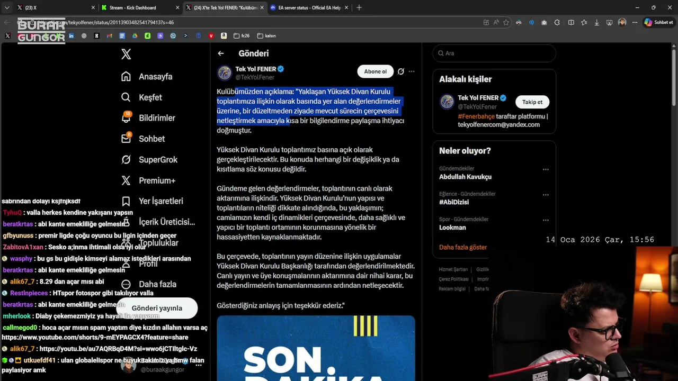The width and height of the screenshot is (678, 381).
Task: Open Grok icon next to Abone ol
Action: [401, 71]
